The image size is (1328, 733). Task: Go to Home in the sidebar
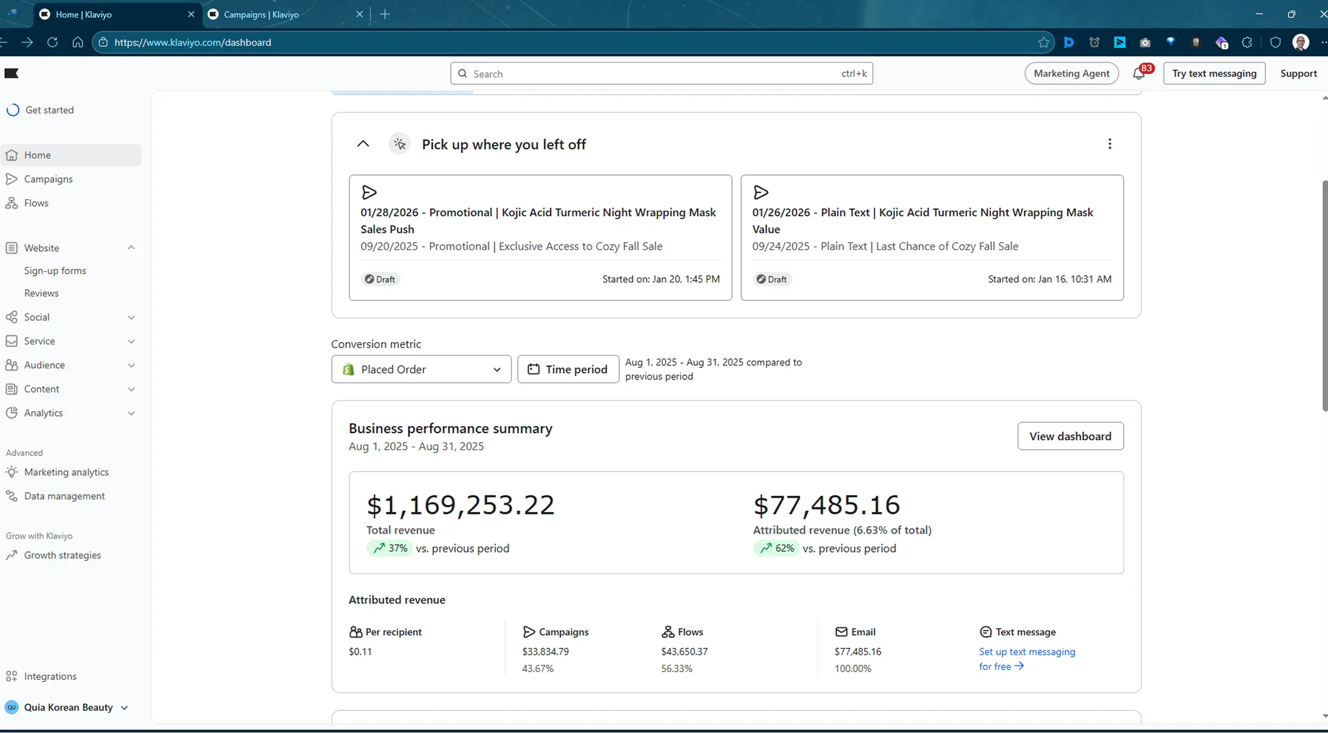click(x=71, y=155)
